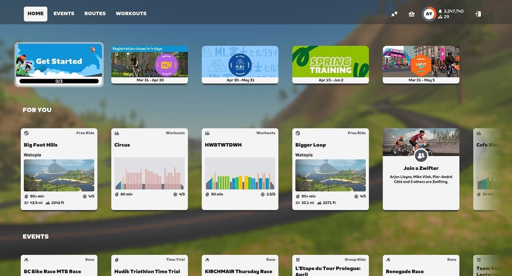512x276 pixels.
Task: Click the globe icon on Big Foot Hills card
Action: click(26, 133)
